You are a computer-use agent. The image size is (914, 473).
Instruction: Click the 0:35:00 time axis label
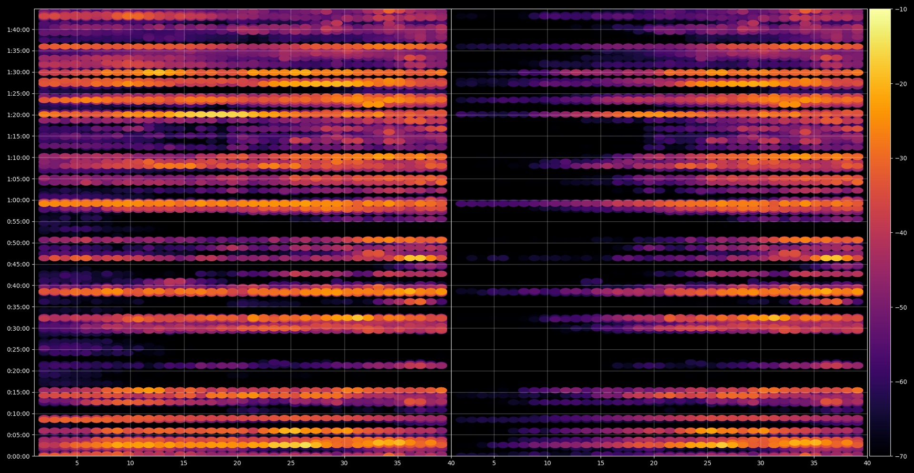pos(18,307)
